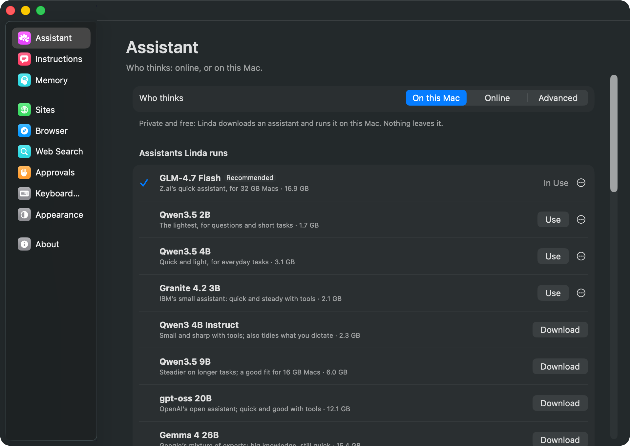Click the Approvals hand icon
Screen dimensions: 630x446
point(24,172)
